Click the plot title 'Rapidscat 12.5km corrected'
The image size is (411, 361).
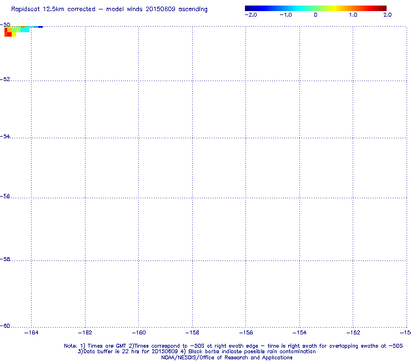click(53, 9)
